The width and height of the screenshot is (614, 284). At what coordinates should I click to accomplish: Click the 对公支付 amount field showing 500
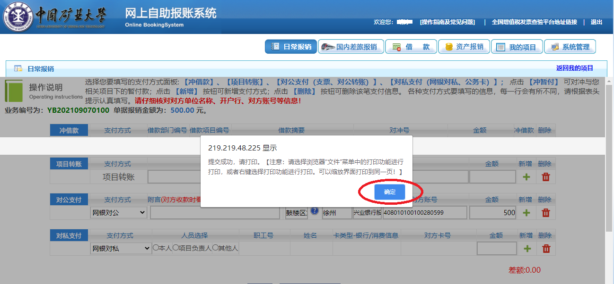493,213
